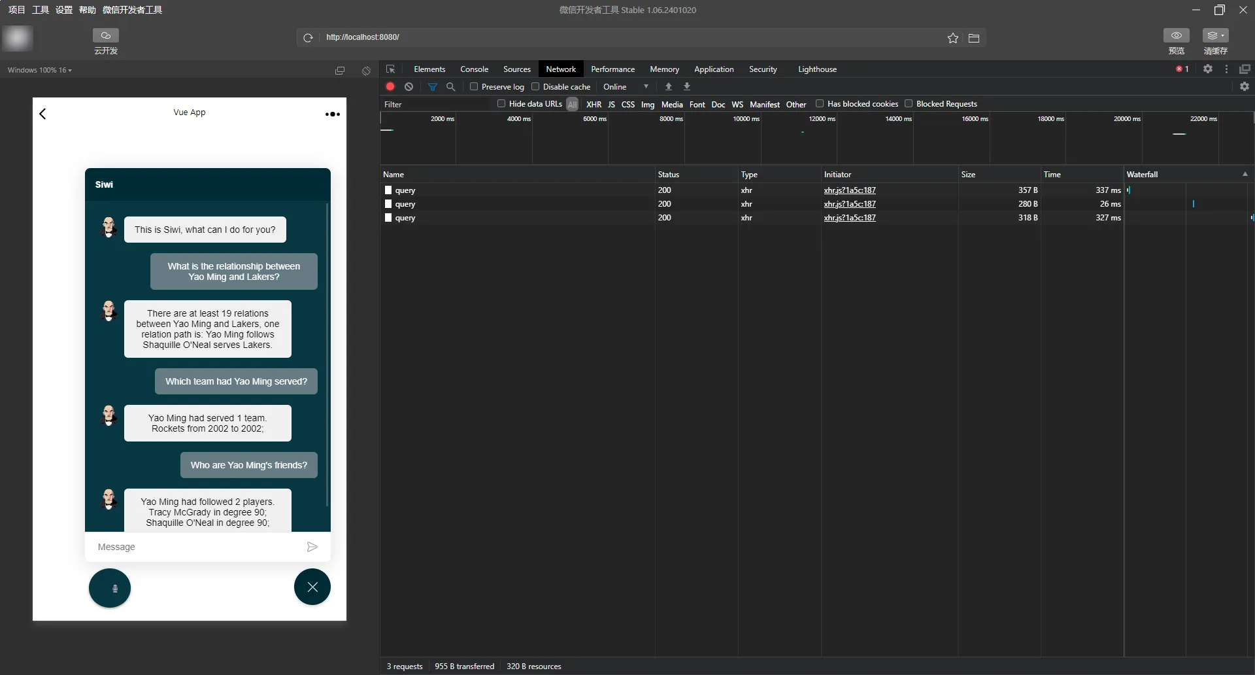Send message with paper plane icon
Screen dimensions: 1255x675
(x=312, y=547)
